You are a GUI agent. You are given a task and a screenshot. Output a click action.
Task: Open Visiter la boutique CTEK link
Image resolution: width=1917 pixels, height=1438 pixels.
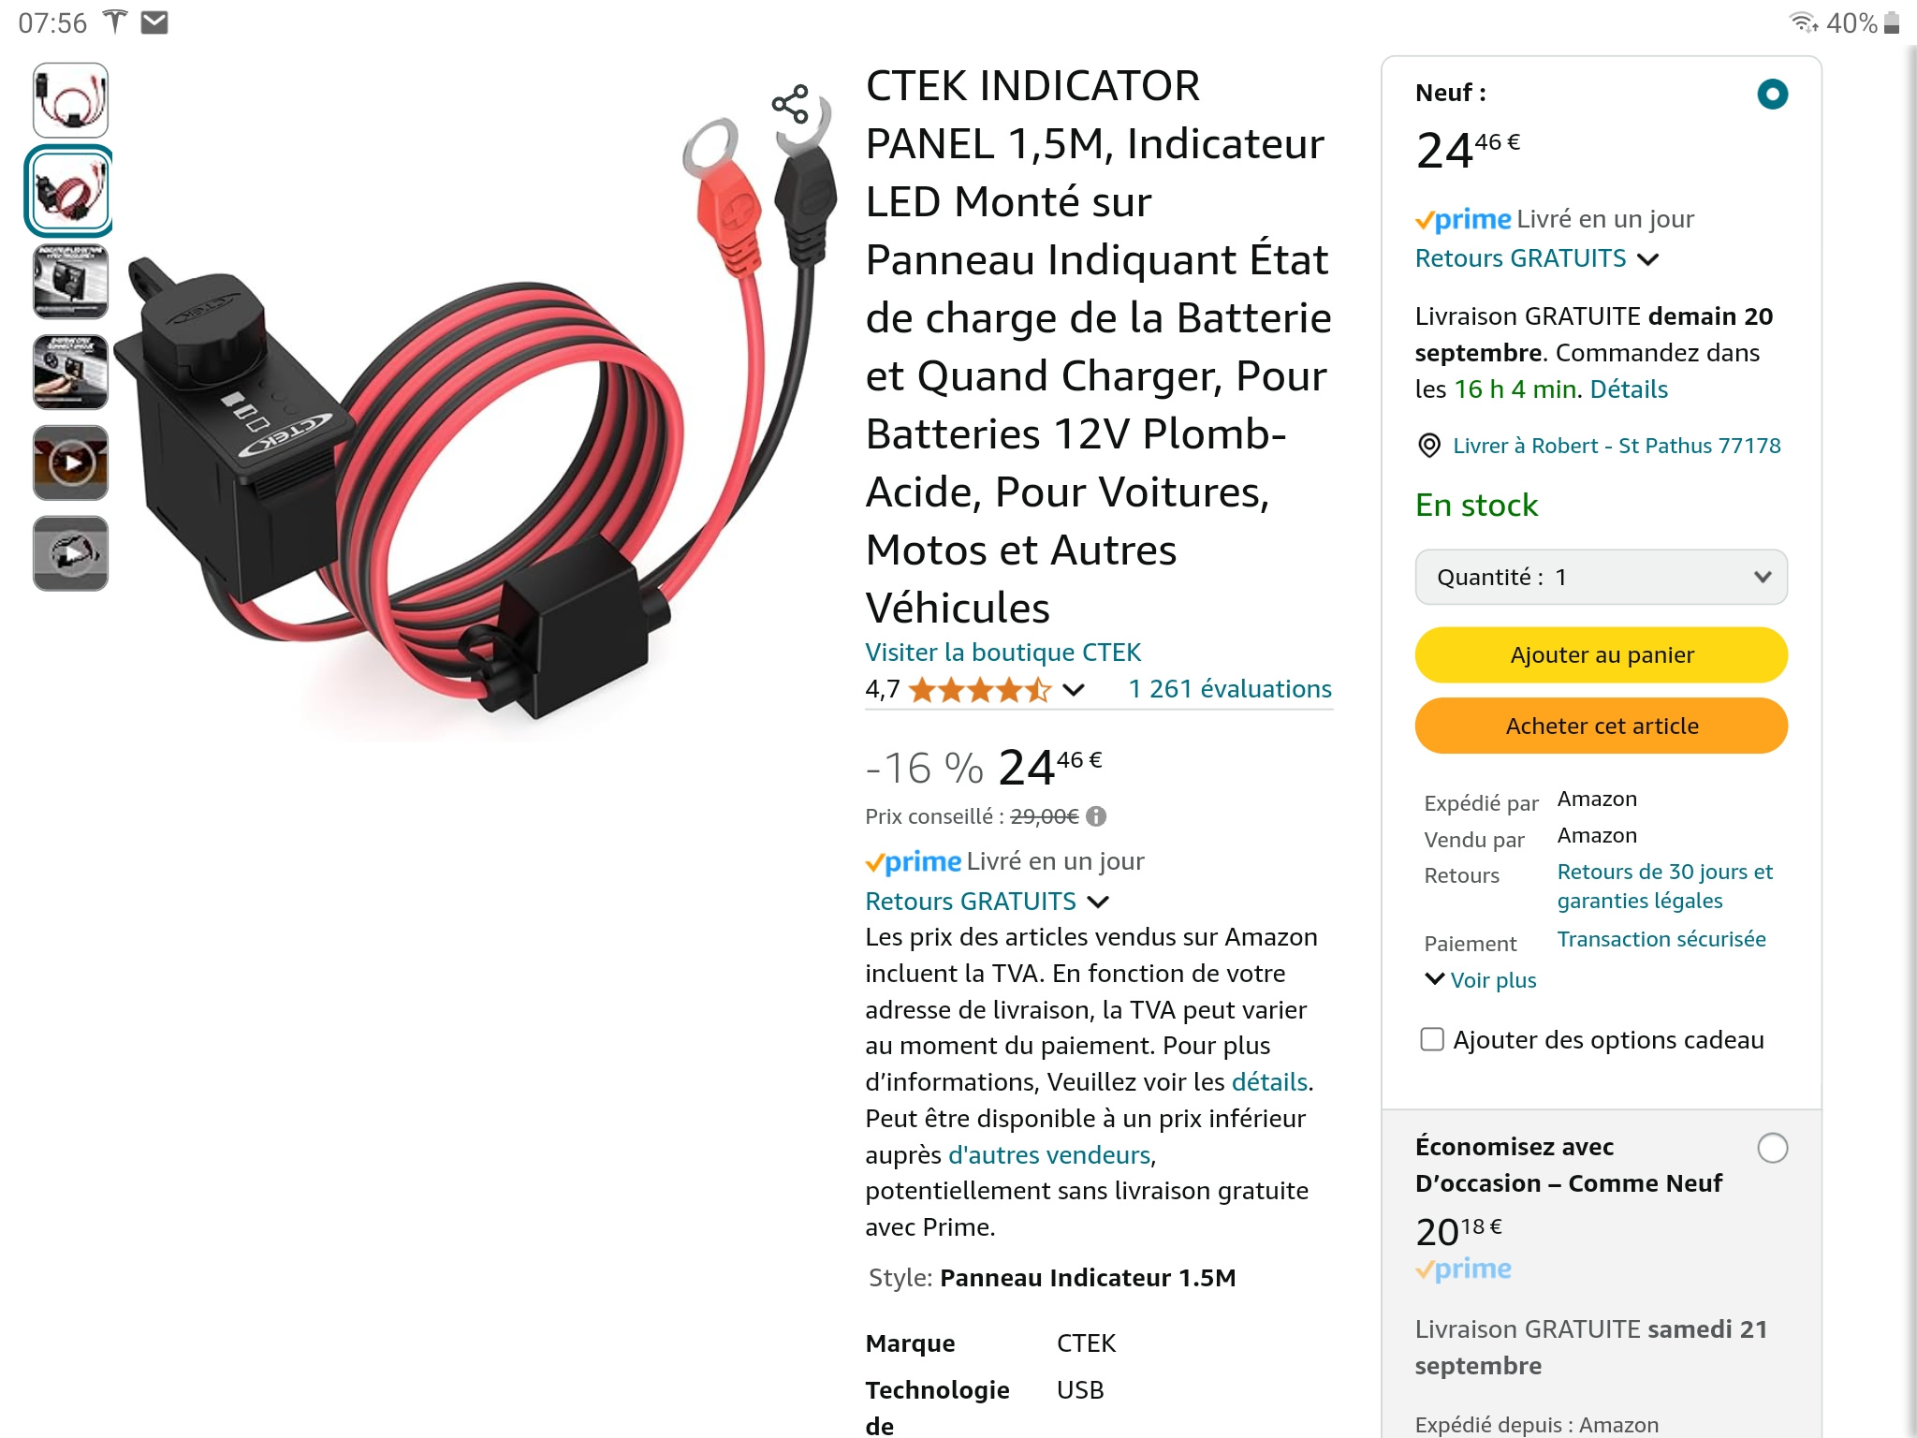(x=1002, y=652)
